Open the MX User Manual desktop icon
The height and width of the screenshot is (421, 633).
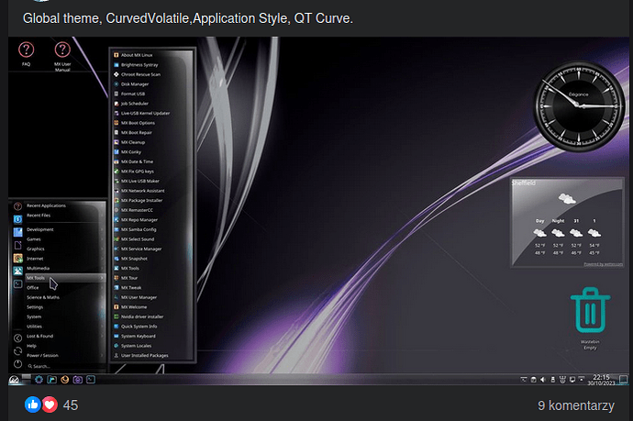(62, 57)
